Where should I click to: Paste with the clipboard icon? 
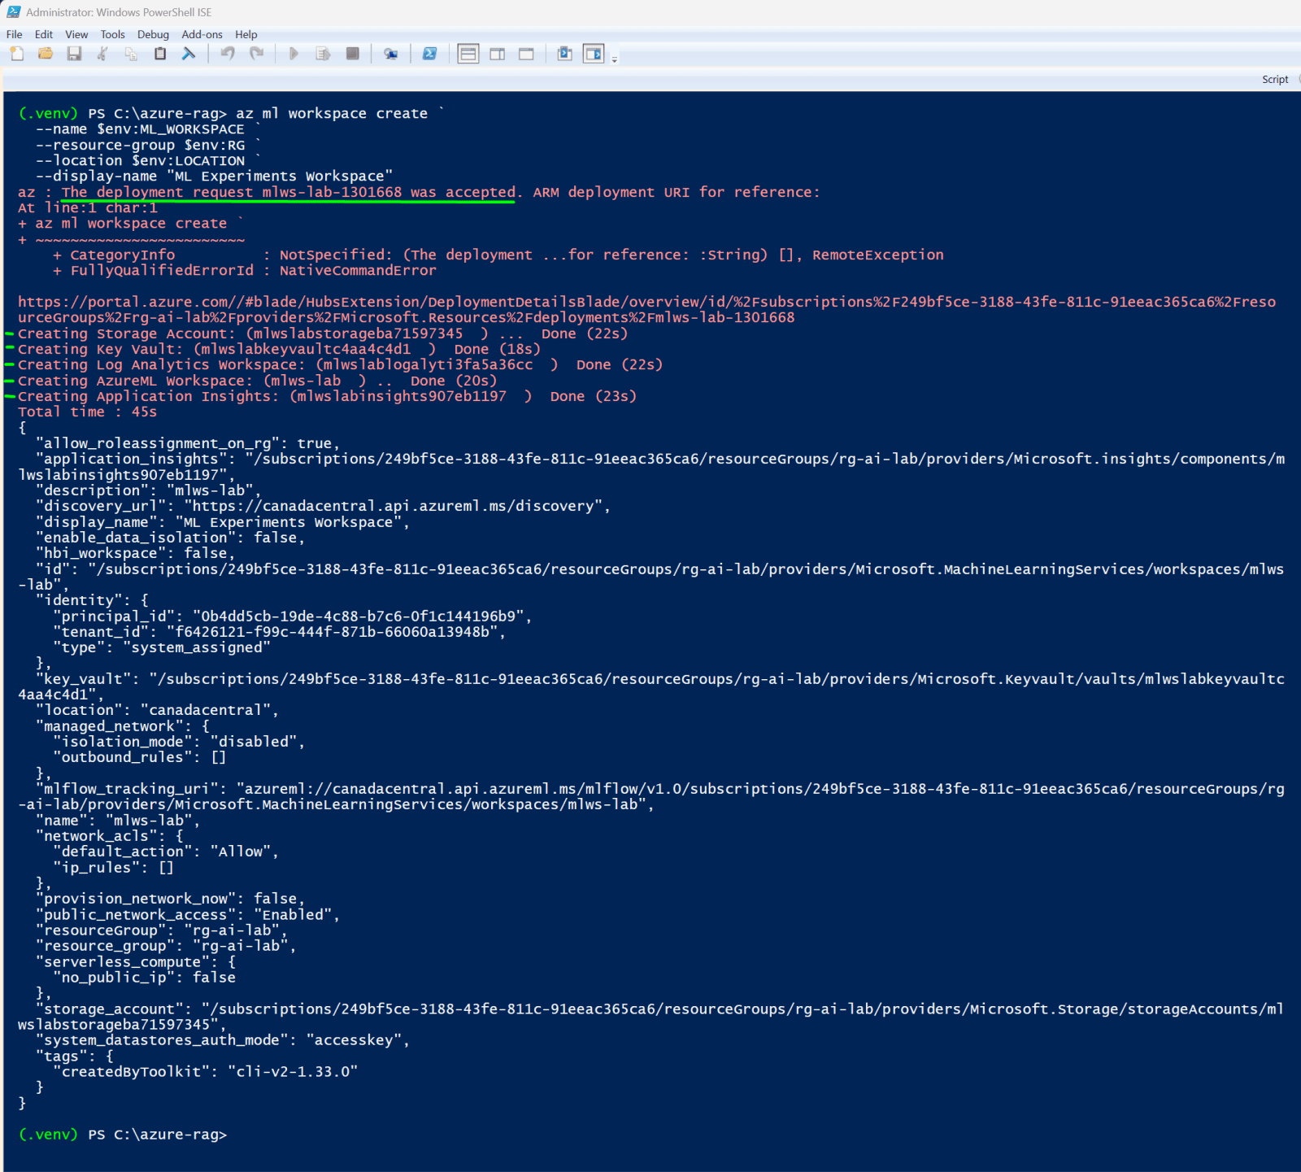coord(160,54)
